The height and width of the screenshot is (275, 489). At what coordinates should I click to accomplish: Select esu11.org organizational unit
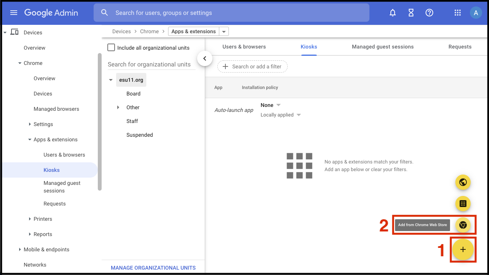pos(131,80)
